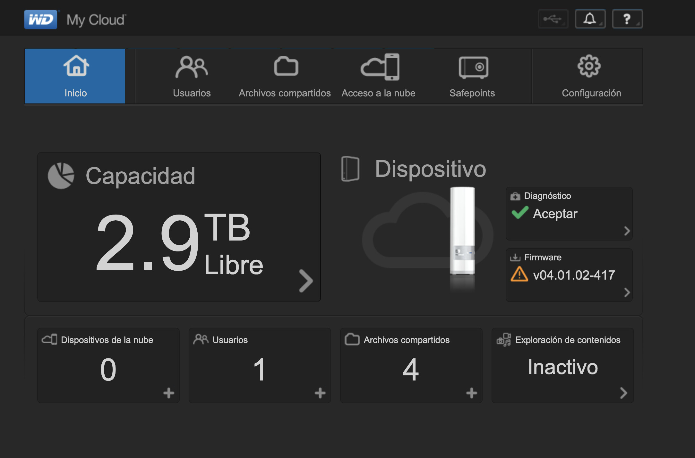Click the Dispositivo device outline icon
This screenshot has width=695, height=458.
click(x=350, y=169)
